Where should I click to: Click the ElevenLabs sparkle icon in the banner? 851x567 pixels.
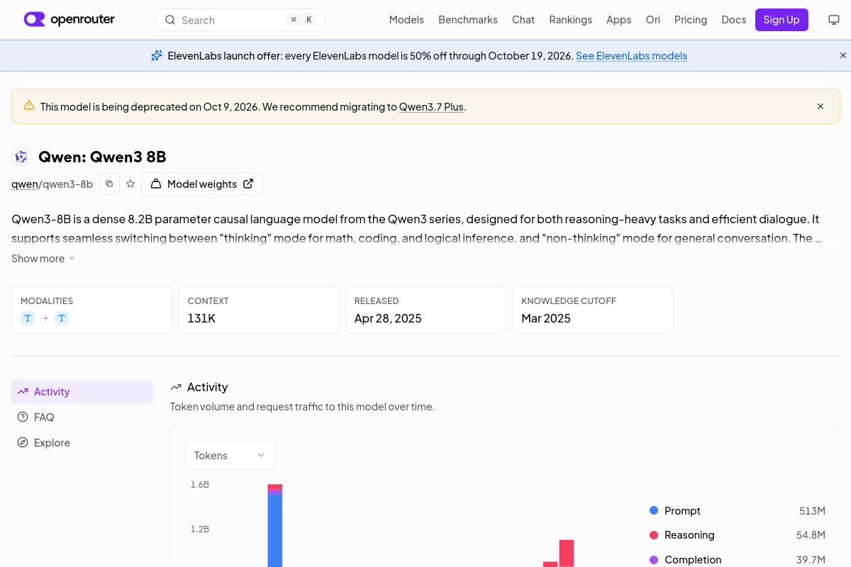(x=157, y=55)
